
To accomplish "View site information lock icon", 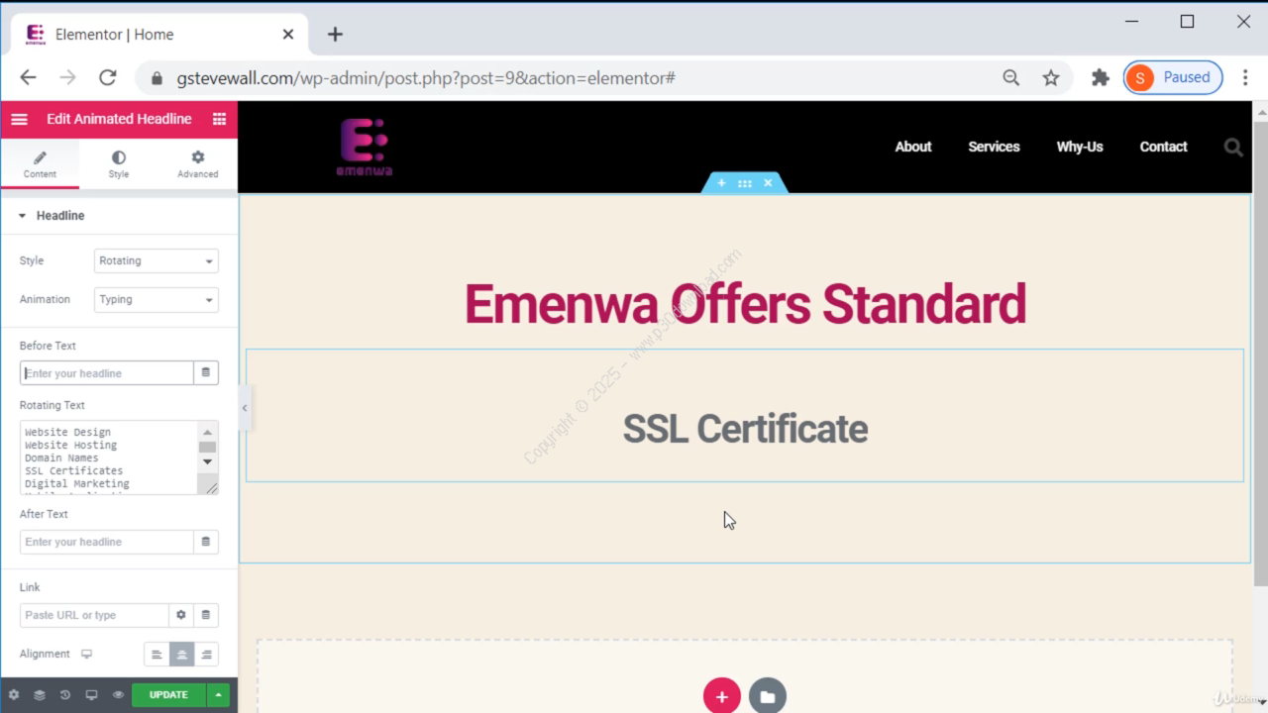I will pyautogui.click(x=156, y=77).
